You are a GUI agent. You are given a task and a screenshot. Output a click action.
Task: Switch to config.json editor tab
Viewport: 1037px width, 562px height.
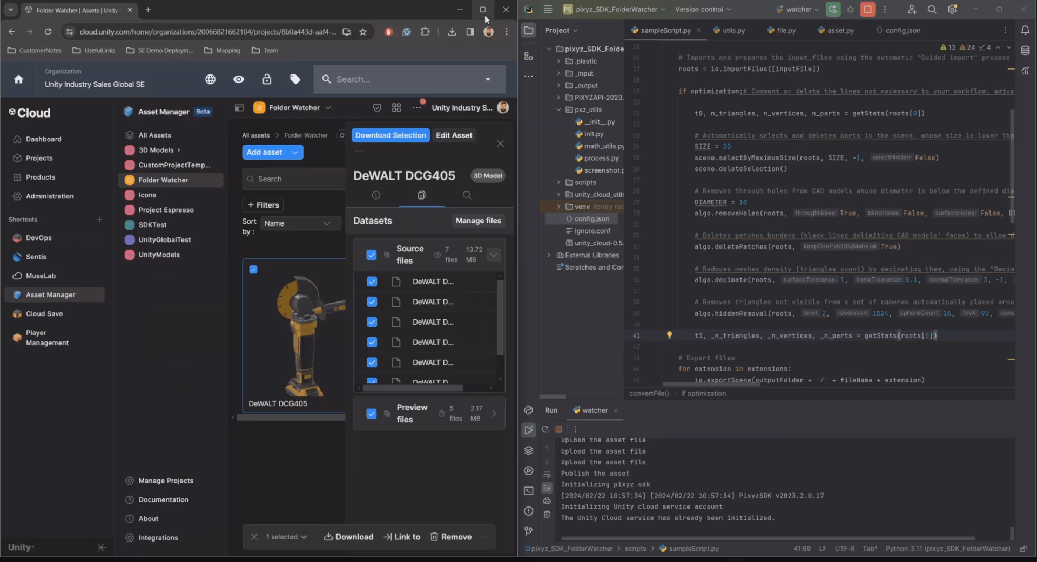(x=898, y=30)
